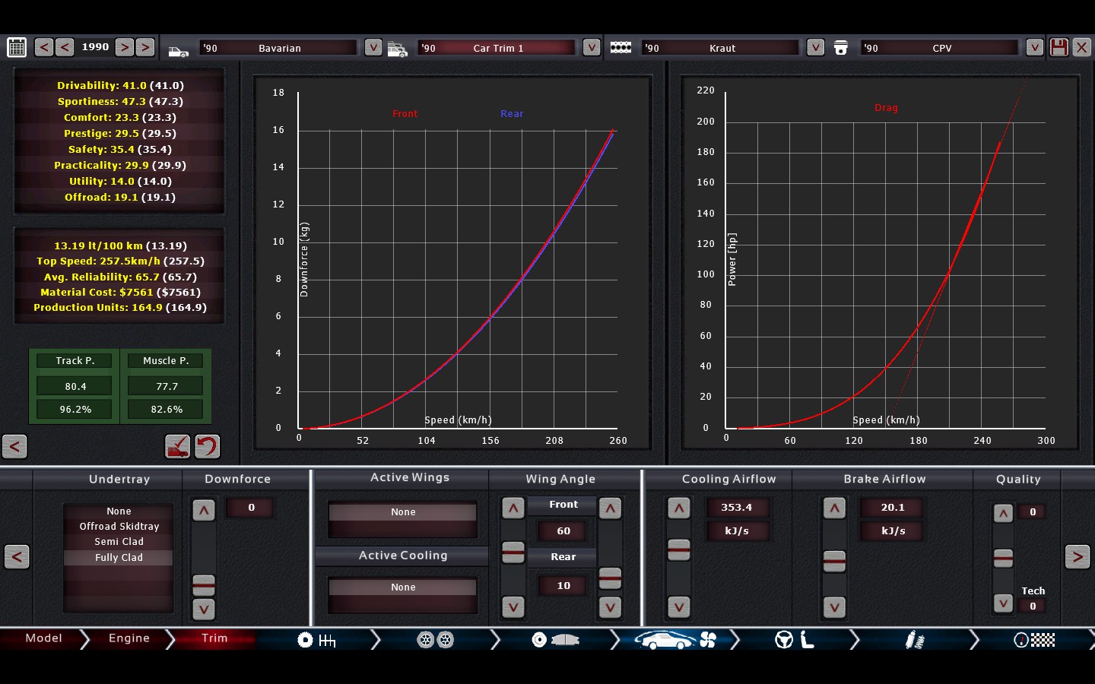This screenshot has width=1095, height=684.
Task: Switch to the Engine tab
Action: coord(129,638)
